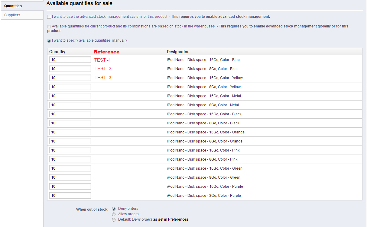The height and width of the screenshot is (227, 367).
Task: Click the Quantity column header
Action: tap(57, 52)
